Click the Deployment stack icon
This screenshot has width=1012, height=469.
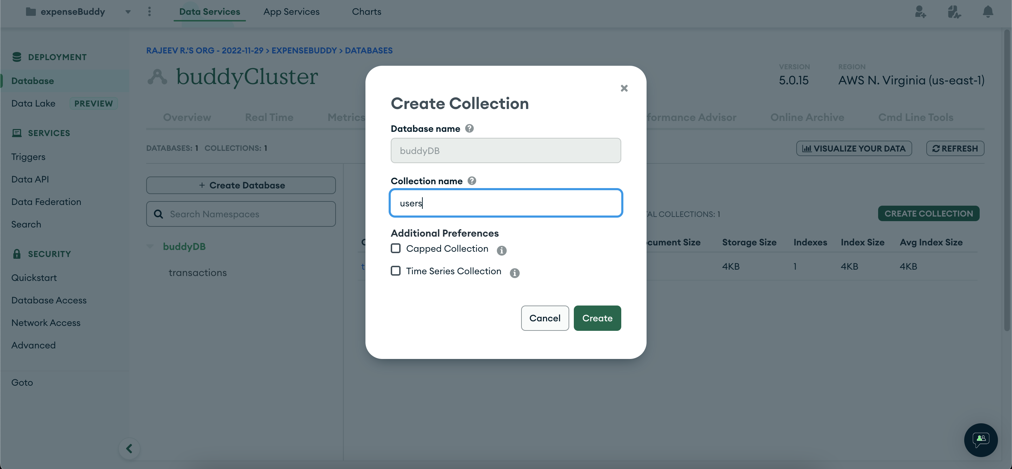[17, 57]
